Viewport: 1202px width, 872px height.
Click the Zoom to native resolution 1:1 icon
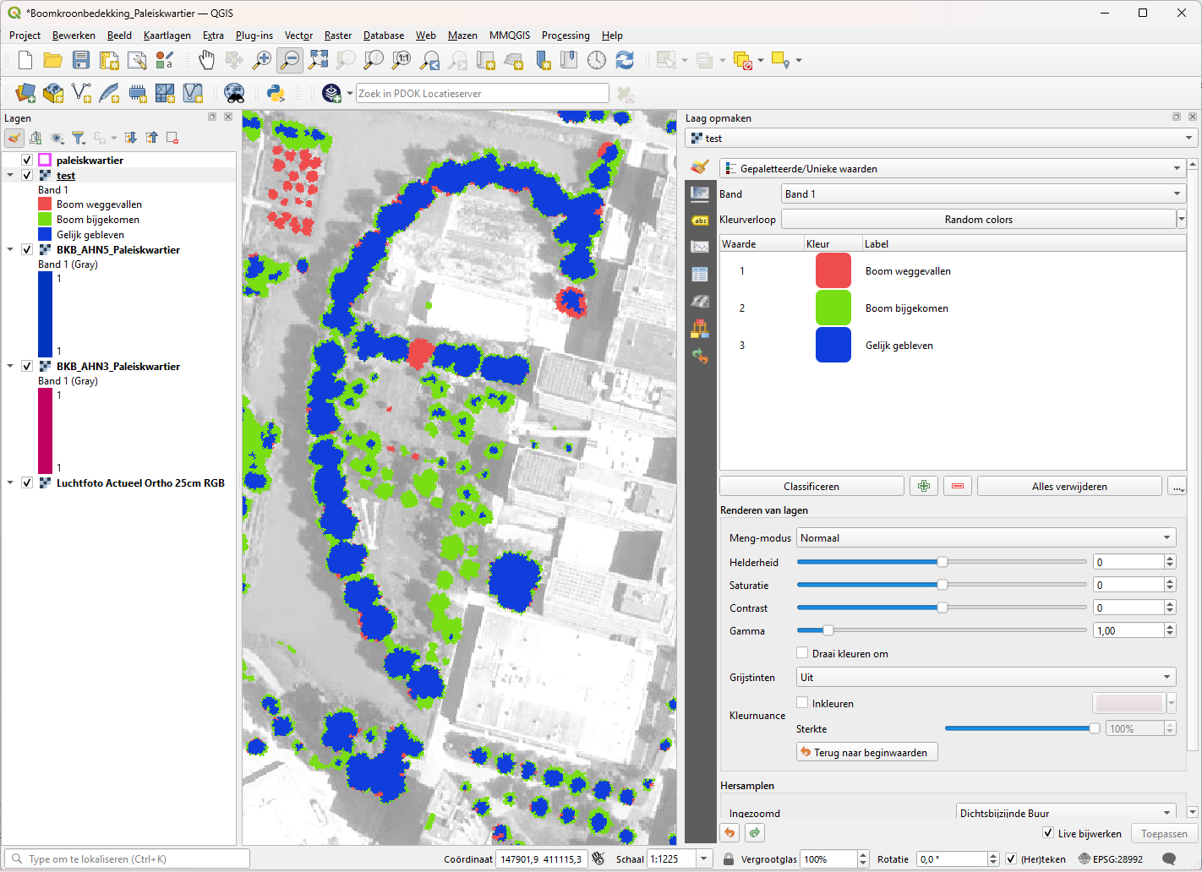pyautogui.click(x=402, y=60)
